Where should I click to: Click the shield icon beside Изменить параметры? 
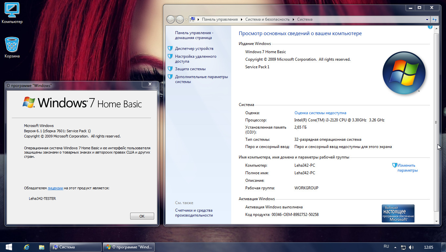point(395,165)
